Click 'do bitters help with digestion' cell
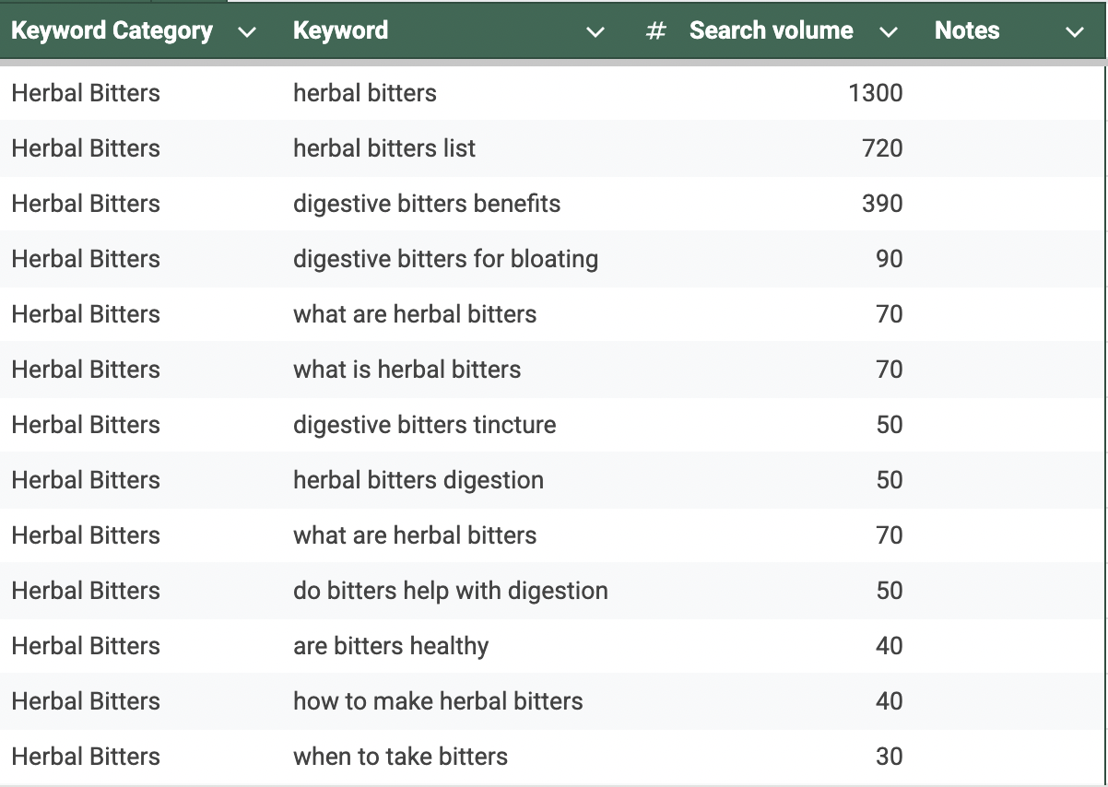 [450, 591]
